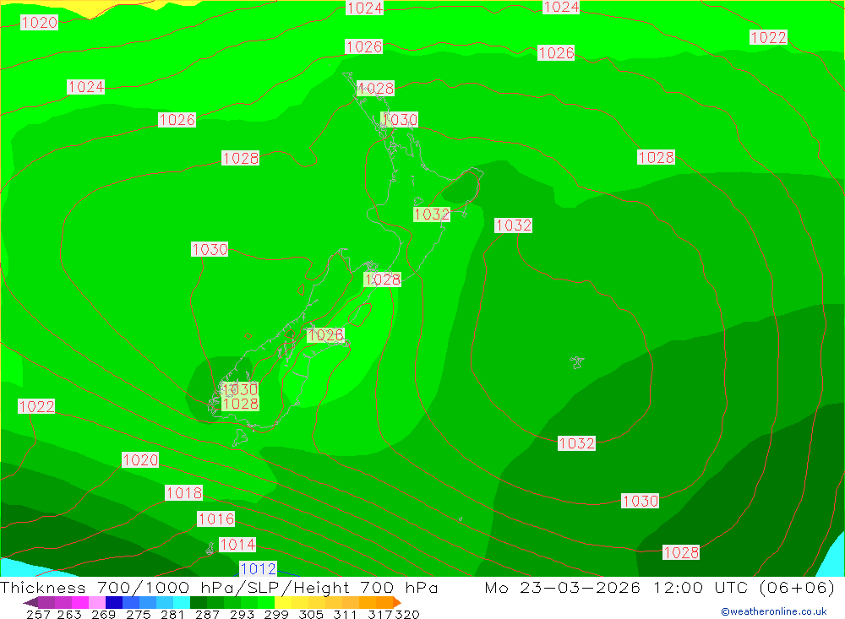Select the darkest green legend swatch
The width and height of the screenshot is (845, 619).
(x=199, y=602)
